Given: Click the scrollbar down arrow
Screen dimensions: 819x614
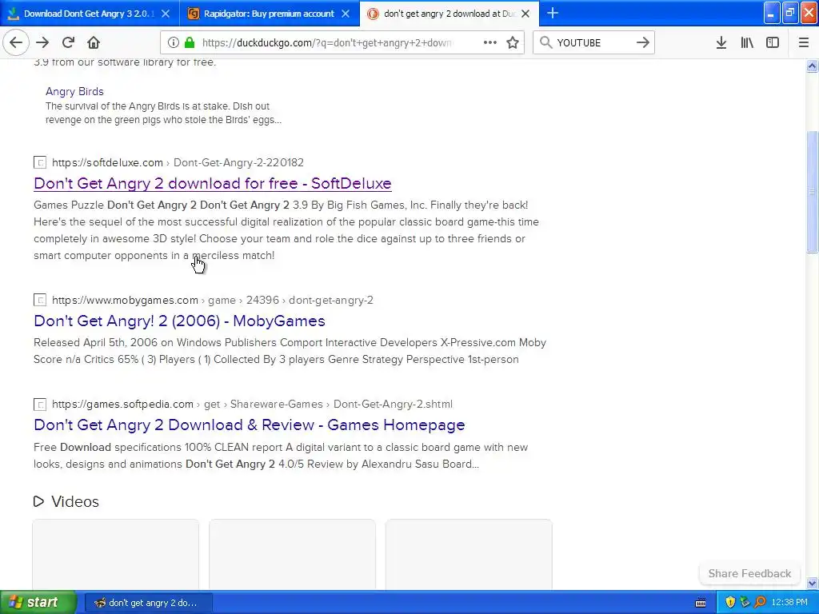Looking at the screenshot, I should [x=812, y=583].
